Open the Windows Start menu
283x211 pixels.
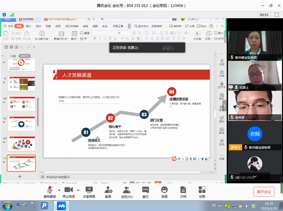(7, 205)
